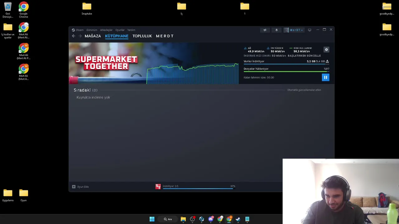
Task: Click the plus icon next to Oyun Ekle
Action: (x=74, y=187)
